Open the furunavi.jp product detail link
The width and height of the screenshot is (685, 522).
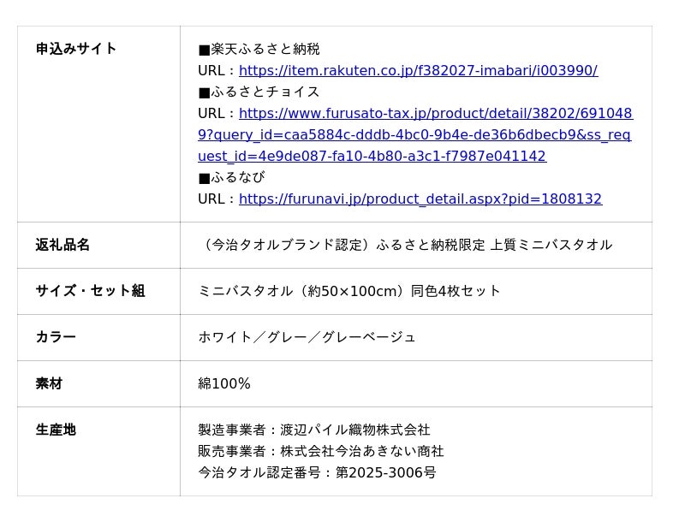[420, 199]
